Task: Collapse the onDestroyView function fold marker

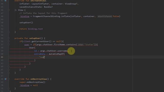Action: [9, 79]
